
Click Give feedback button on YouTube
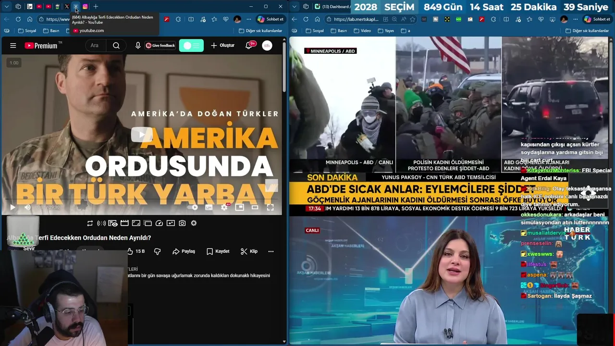[160, 46]
